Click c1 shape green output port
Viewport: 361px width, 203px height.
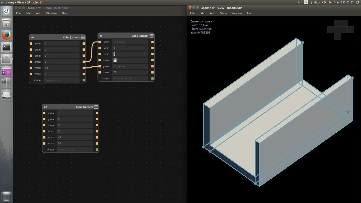point(152,79)
